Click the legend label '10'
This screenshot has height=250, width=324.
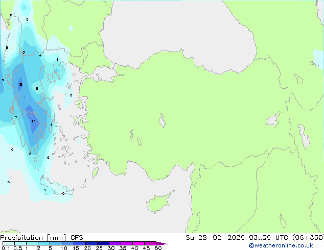pyautogui.click(x=64, y=248)
